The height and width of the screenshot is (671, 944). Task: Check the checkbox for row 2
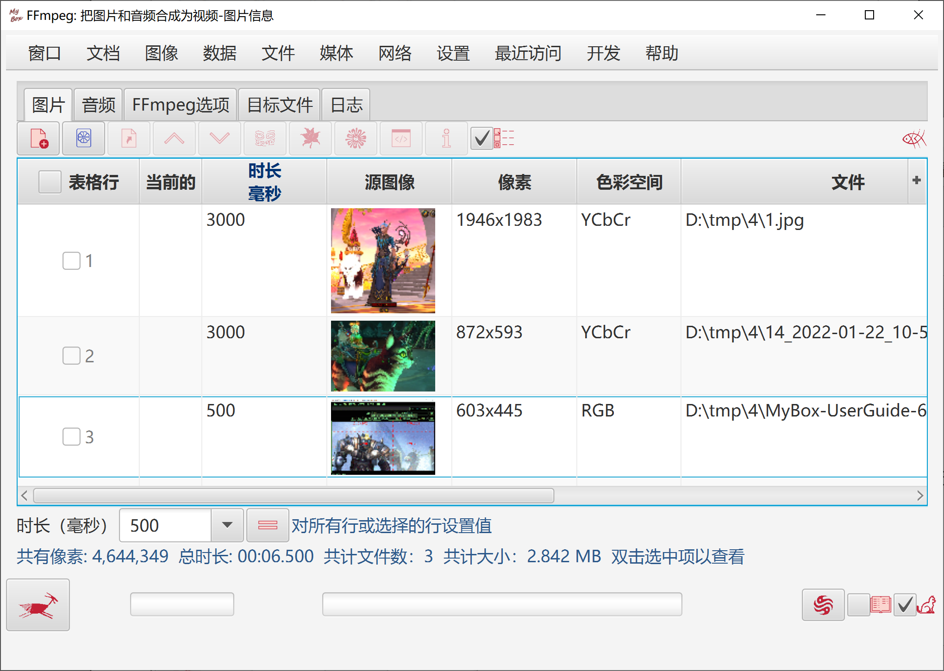[71, 356]
